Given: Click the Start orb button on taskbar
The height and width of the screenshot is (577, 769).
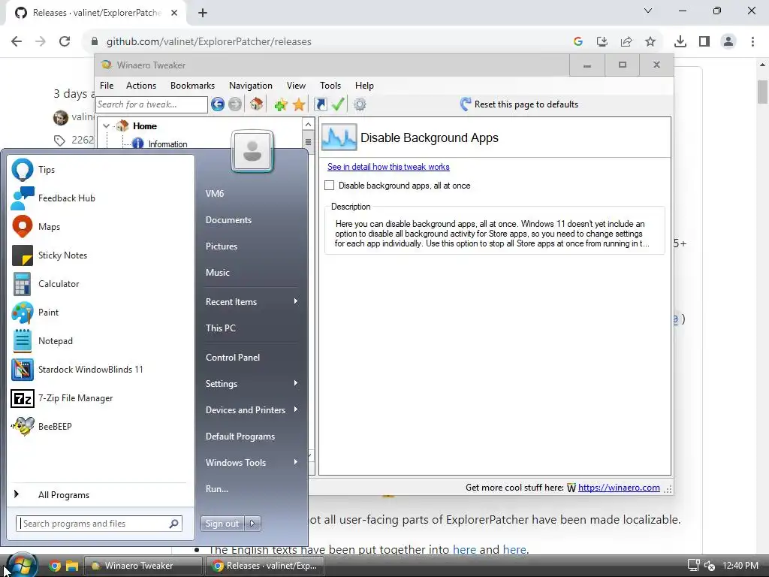Looking at the screenshot, I should 22,566.
